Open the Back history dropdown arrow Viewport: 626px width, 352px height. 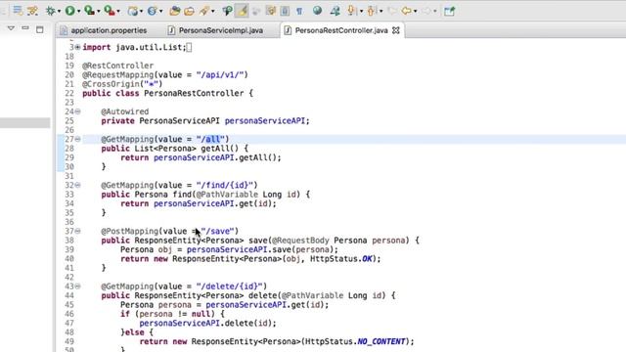click(x=415, y=11)
